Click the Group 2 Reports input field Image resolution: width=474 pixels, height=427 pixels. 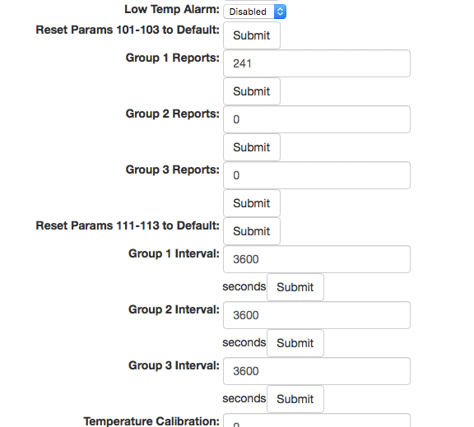point(317,119)
